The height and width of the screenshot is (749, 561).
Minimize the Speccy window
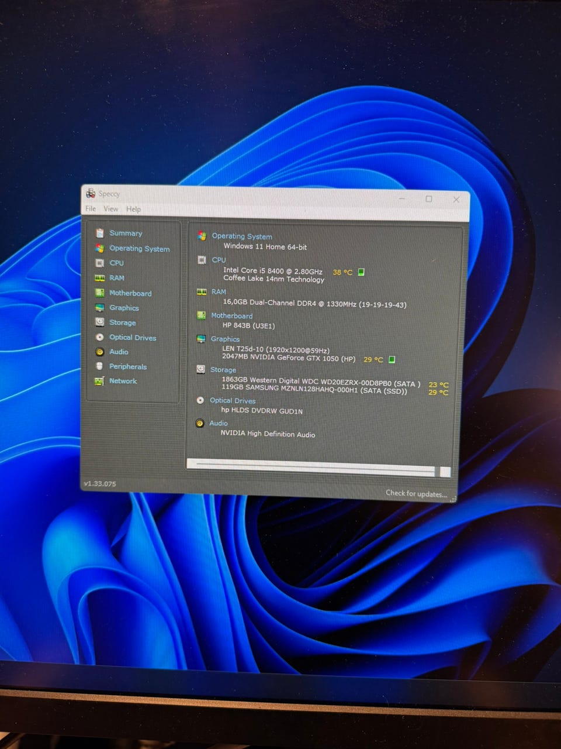click(x=402, y=198)
